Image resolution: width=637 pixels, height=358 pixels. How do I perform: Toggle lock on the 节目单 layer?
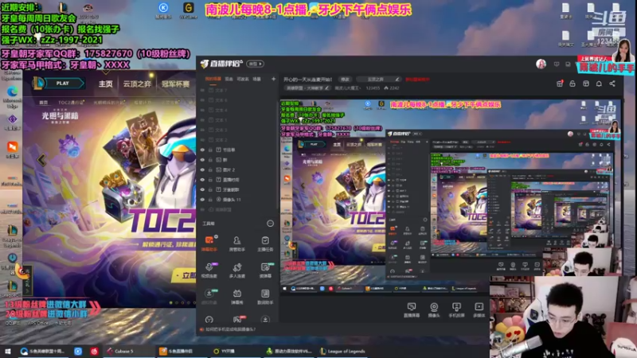point(210,150)
